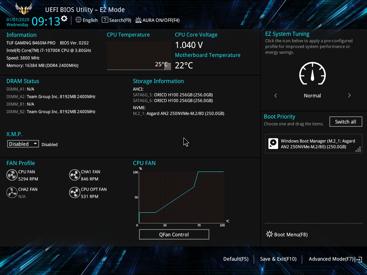Click the CPU FAN curve graph
367x275 pixels.
[182, 197]
